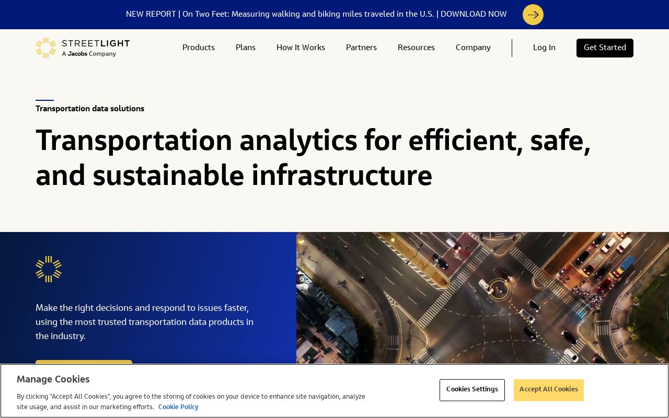Click the 'Make the right decisions' paragraph
Screen dimensions: 669x418
[x=145, y=322]
